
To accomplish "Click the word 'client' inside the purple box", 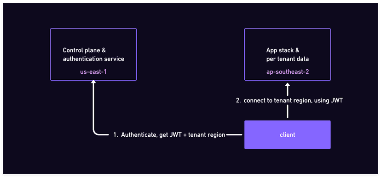I will 288,135.
